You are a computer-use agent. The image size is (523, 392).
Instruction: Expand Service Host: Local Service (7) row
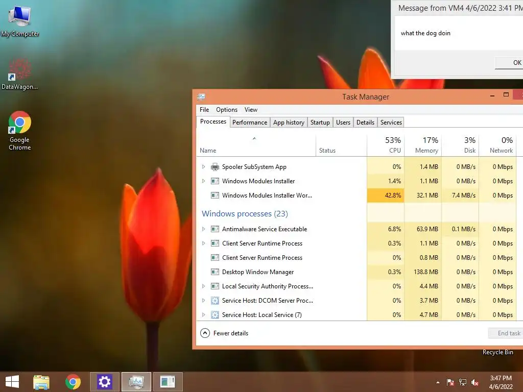click(x=203, y=315)
